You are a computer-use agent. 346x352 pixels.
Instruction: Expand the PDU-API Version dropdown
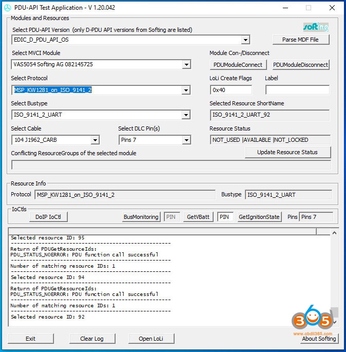245,40
